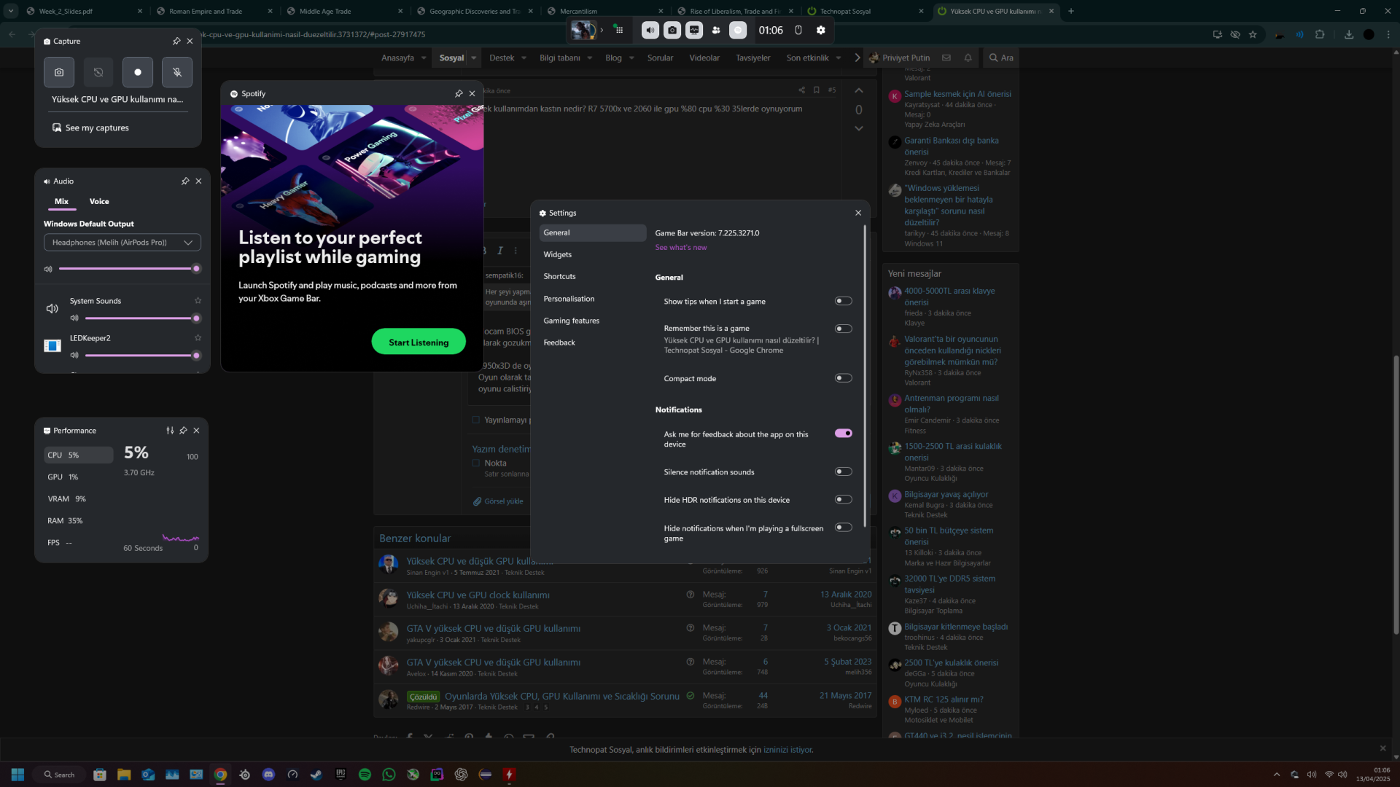1400x787 pixels.
Task: Expand the Bilgi tabanı dropdown arrow
Action: click(589, 58)
